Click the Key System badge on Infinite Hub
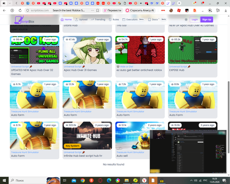 pos(72,146)
